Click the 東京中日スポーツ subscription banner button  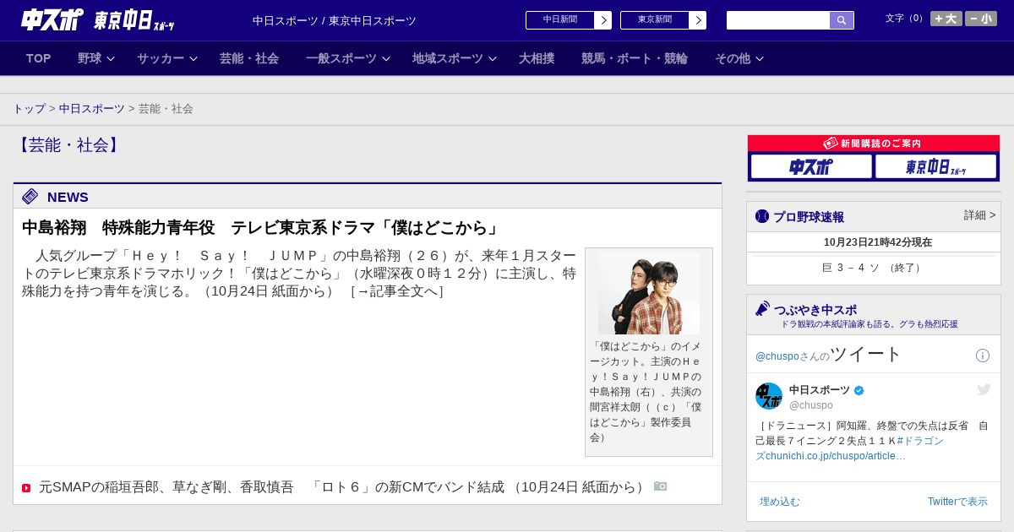tap(936, 166)
